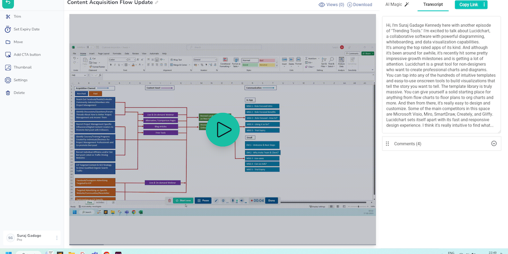508x254 pixels.
Task: Play the video with center play button
Action: click(x=223, y=130)
